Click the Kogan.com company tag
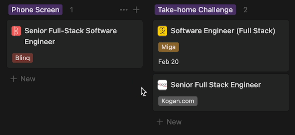 pos(178,101)
